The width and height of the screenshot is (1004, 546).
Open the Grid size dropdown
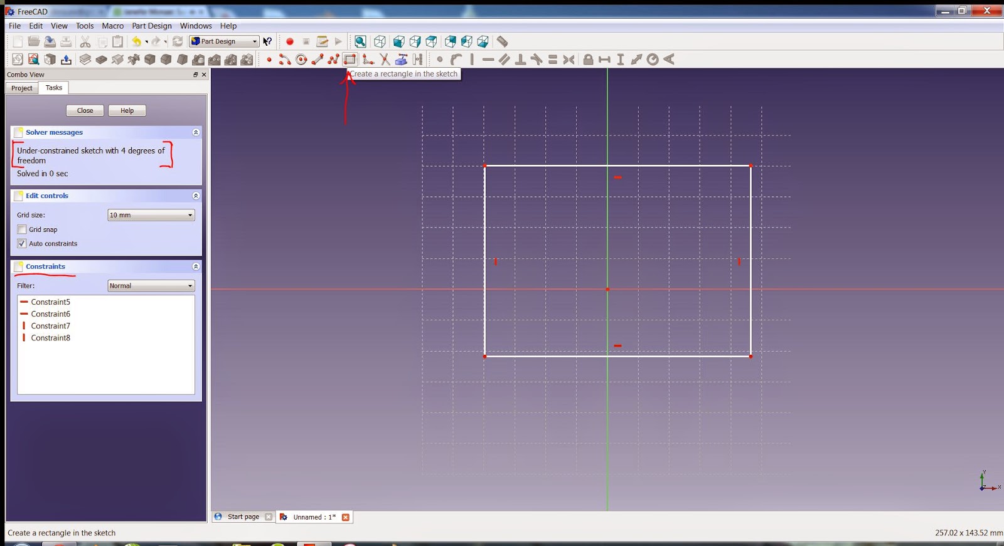151,215
